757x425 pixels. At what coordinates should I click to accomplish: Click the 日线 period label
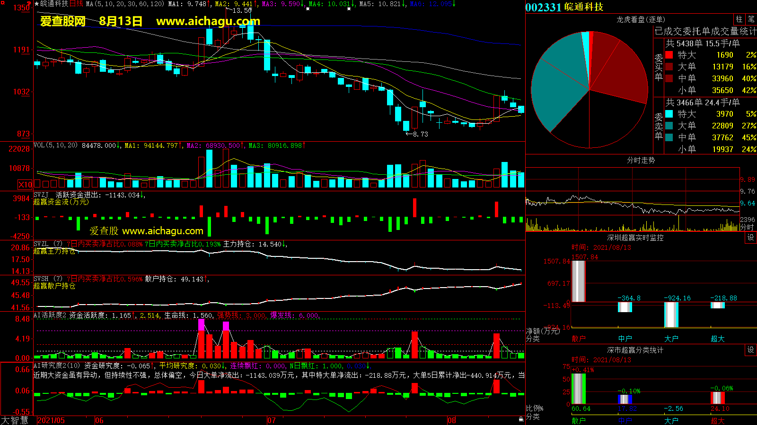coord(76,4)
